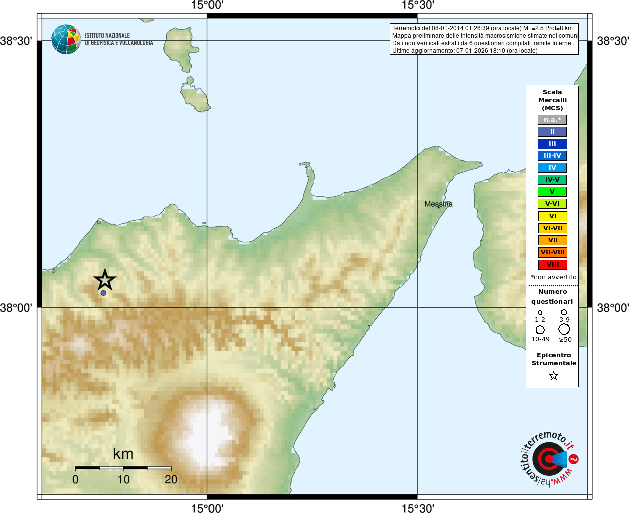Image resolution: width=629 pixels, height=513 pixels.
Task: Select the III-IV intensity swatch
Action: [x=552, y=156]
